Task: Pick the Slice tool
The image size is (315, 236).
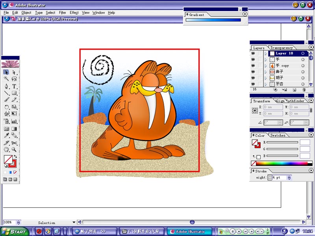Action: pyautogui.click(x=6, y=143)
